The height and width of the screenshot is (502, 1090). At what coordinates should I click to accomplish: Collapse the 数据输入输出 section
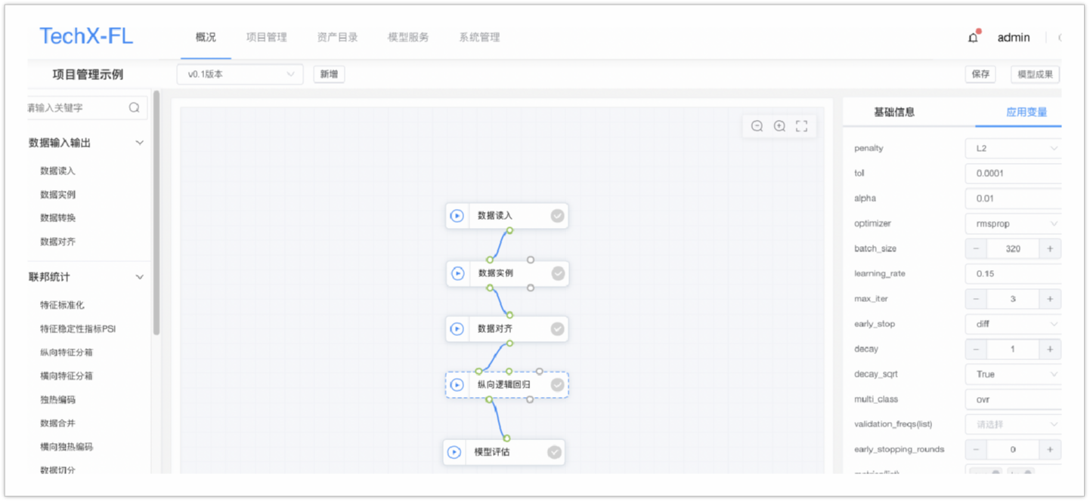coord(139,143)
